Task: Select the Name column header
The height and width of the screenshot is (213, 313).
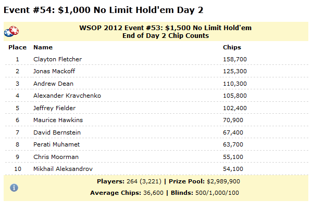Action: pyautogui.click(x=43, y=47)
